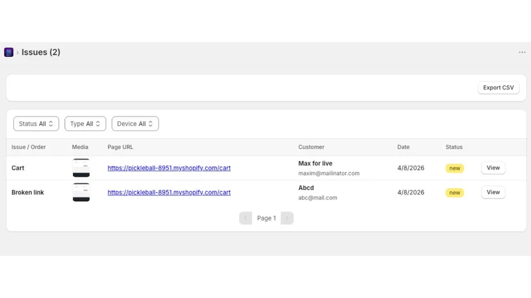
Task: Click the Media column header
Action: (x=80, y=147)
